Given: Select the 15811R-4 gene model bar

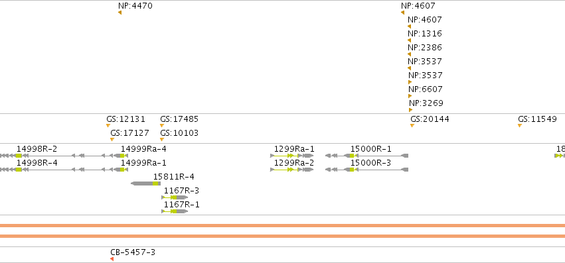Looking at the screenshot, I should pyautogui.click(x=146, y=184).
